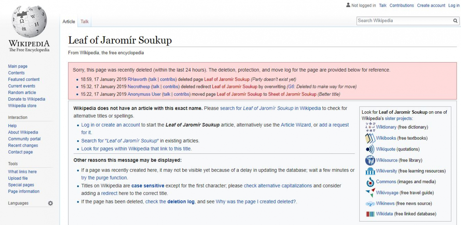Image resolution: width=461 pixels, height=225 pixels.
Task: Open Special pages in Tools
Action: (x=21, y=185)
